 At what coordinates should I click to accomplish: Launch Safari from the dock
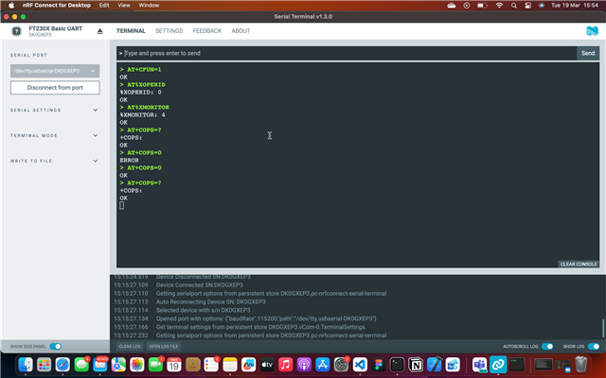62,364
